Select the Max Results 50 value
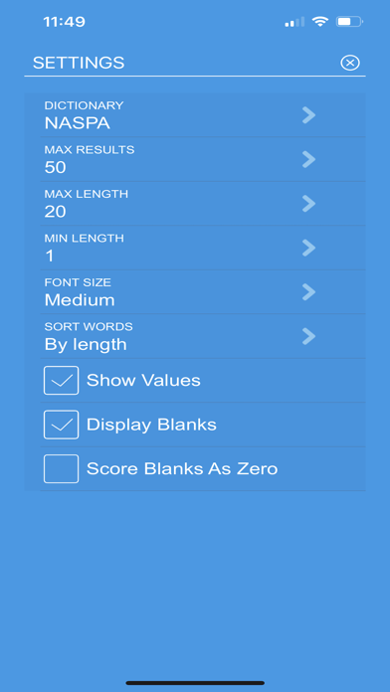The height and width of the screenshot is (692, 390). pyautogui.click(x=55, y=167)
